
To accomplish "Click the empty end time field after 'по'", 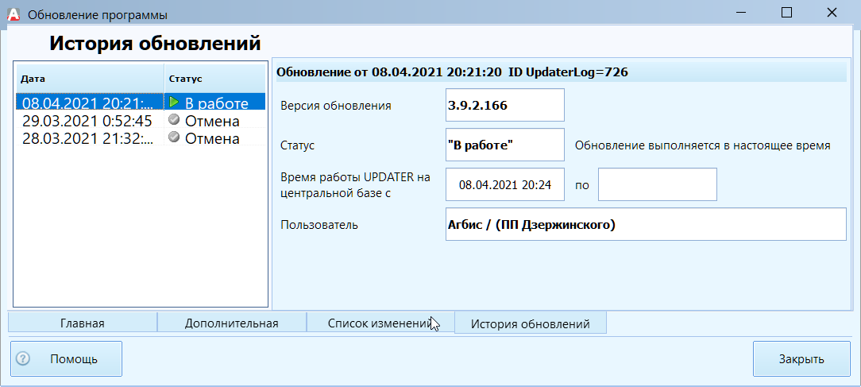I will pos(658,184).
